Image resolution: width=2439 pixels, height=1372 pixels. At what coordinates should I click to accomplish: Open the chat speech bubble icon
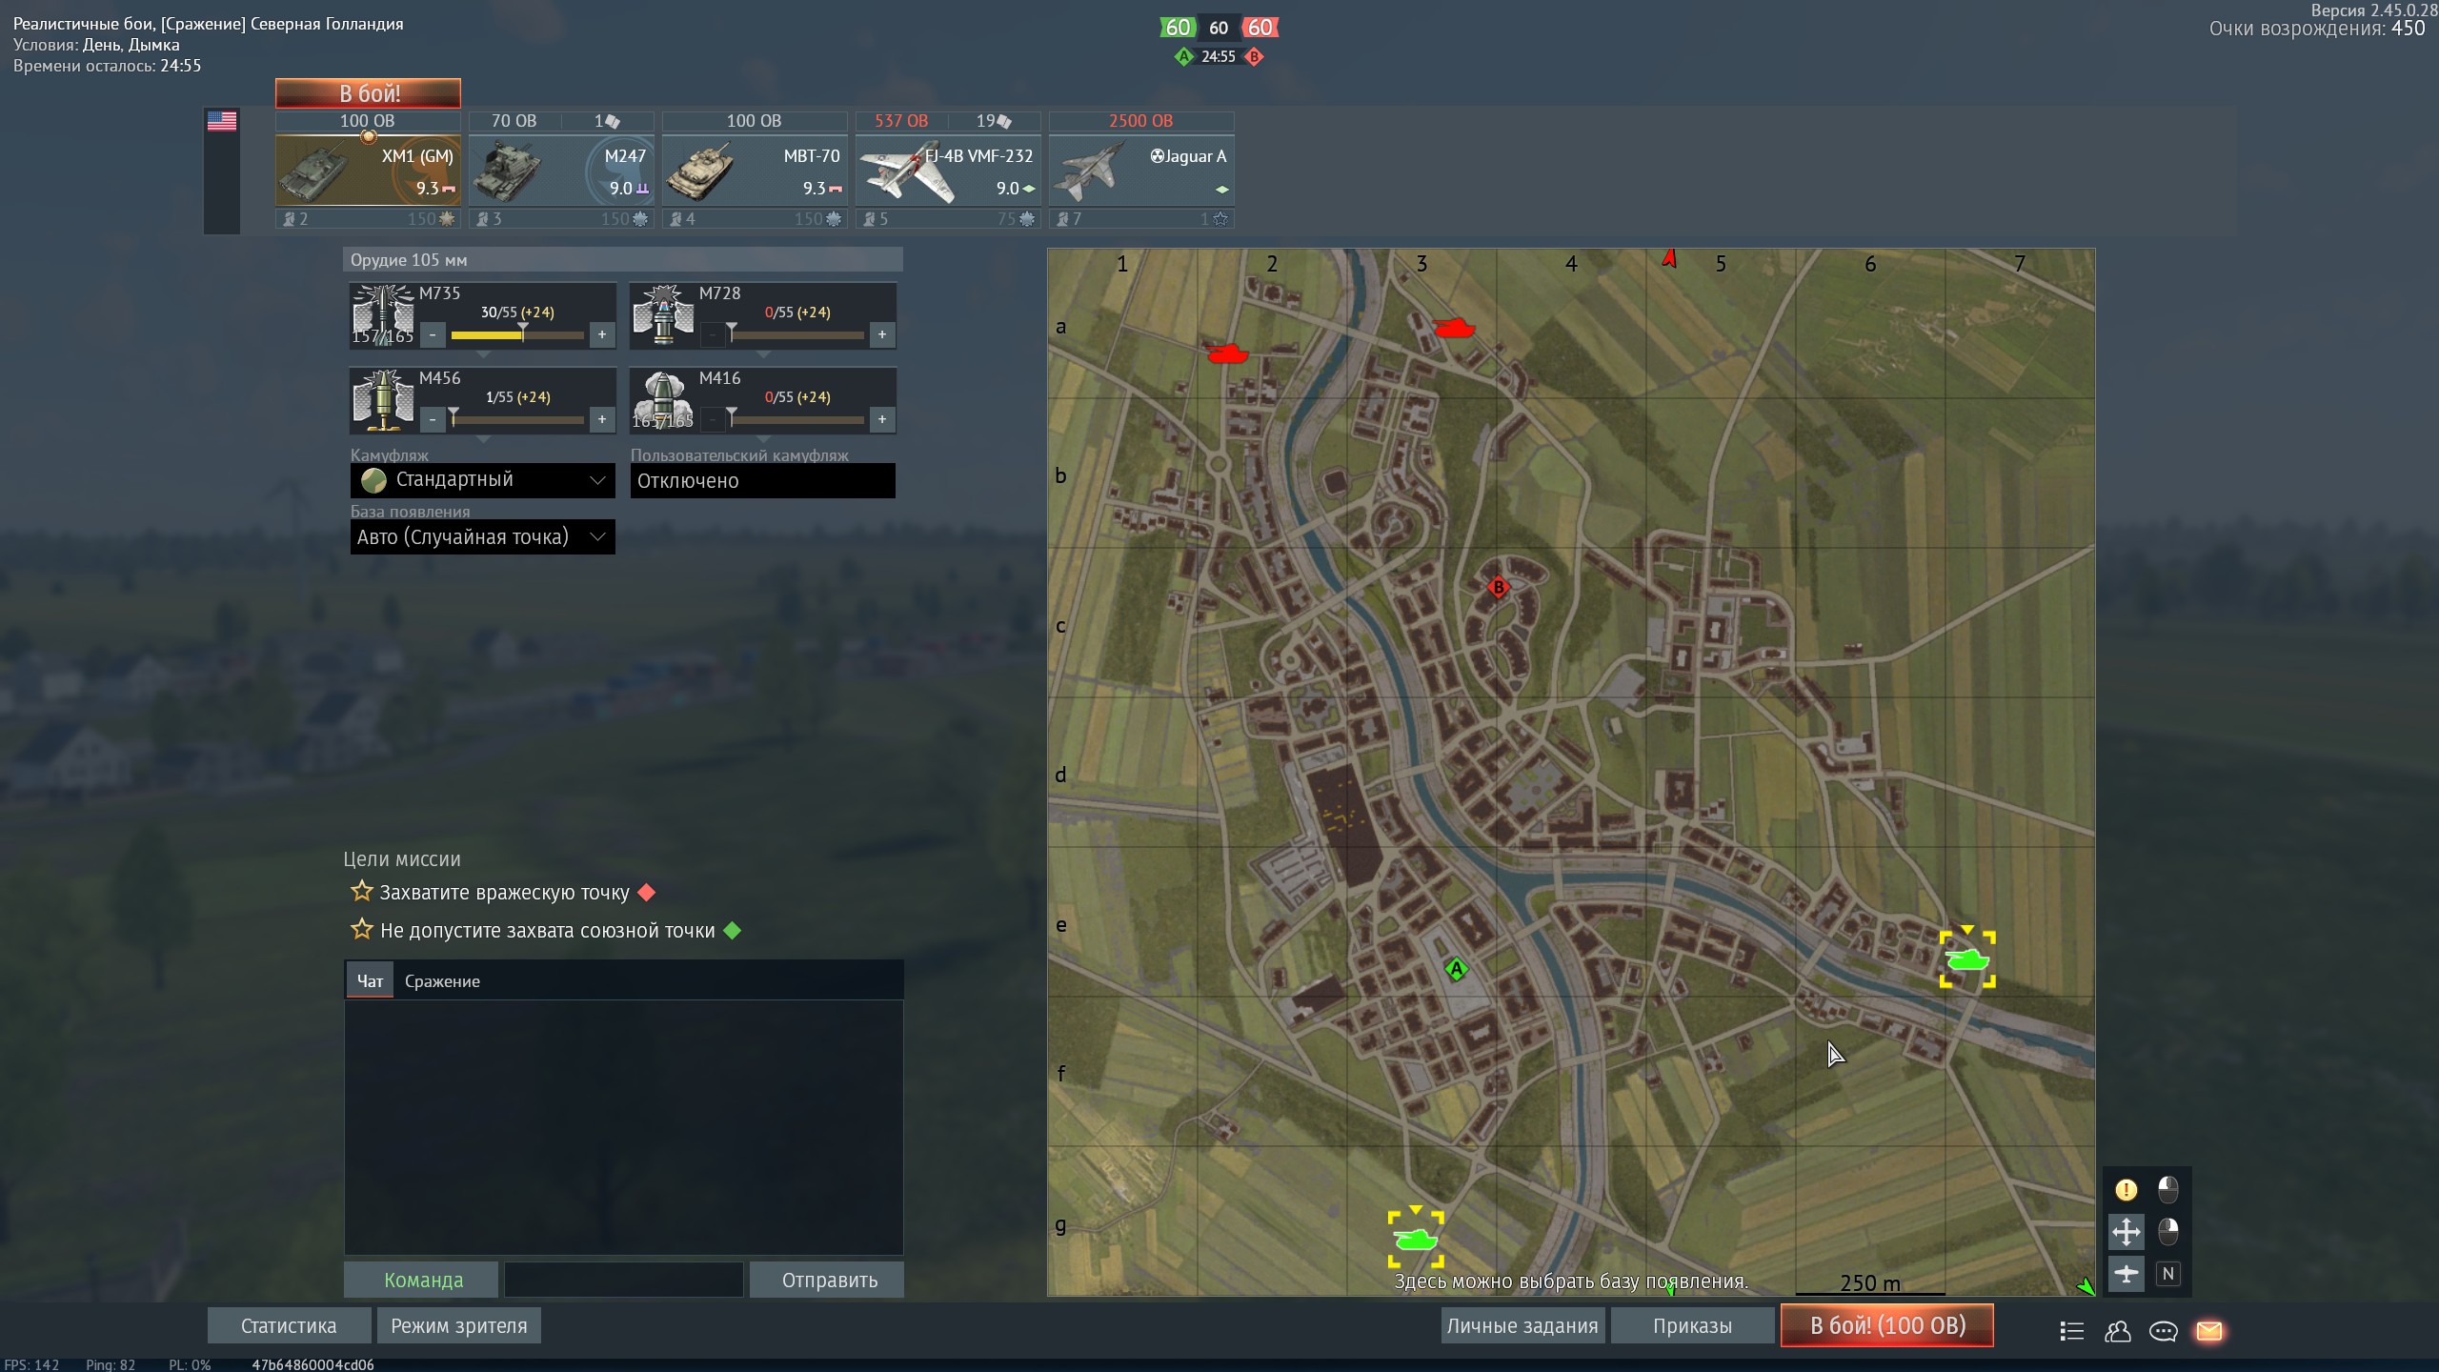(x=2163, y=1331)
